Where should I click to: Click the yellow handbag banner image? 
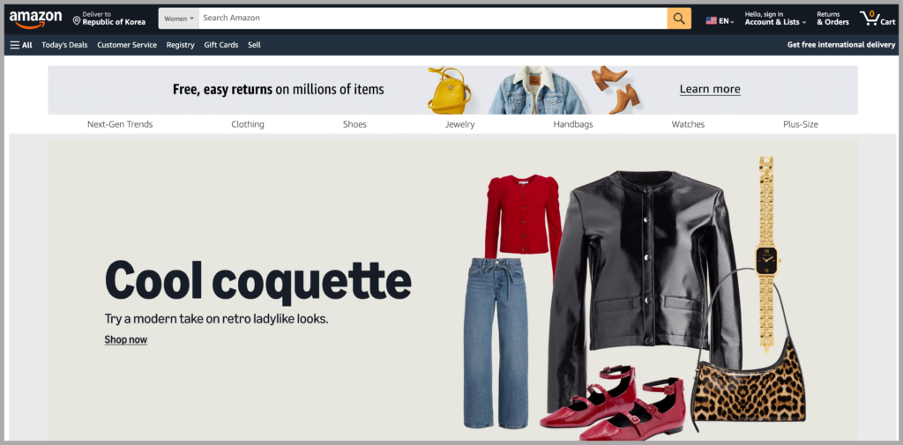449,91
